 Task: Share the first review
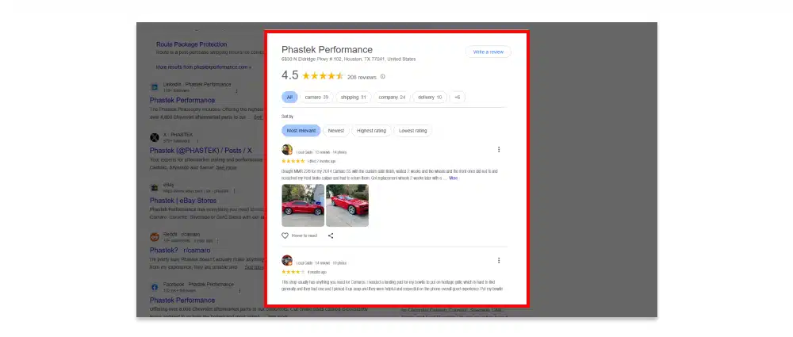(x=331, y=236)
